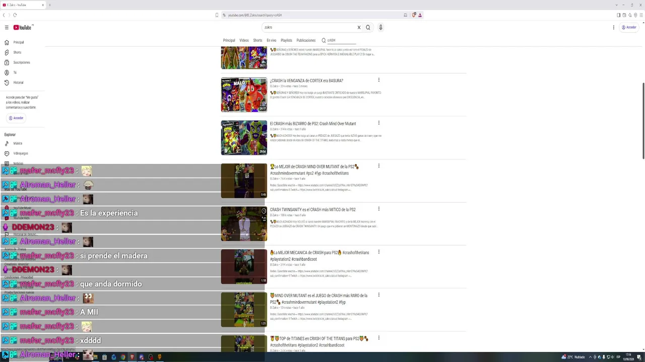The image size is (645, 362).
Task: Open options menu for Venganza de Cortex video
Action: pyautogui.click(x=379, y=80)
